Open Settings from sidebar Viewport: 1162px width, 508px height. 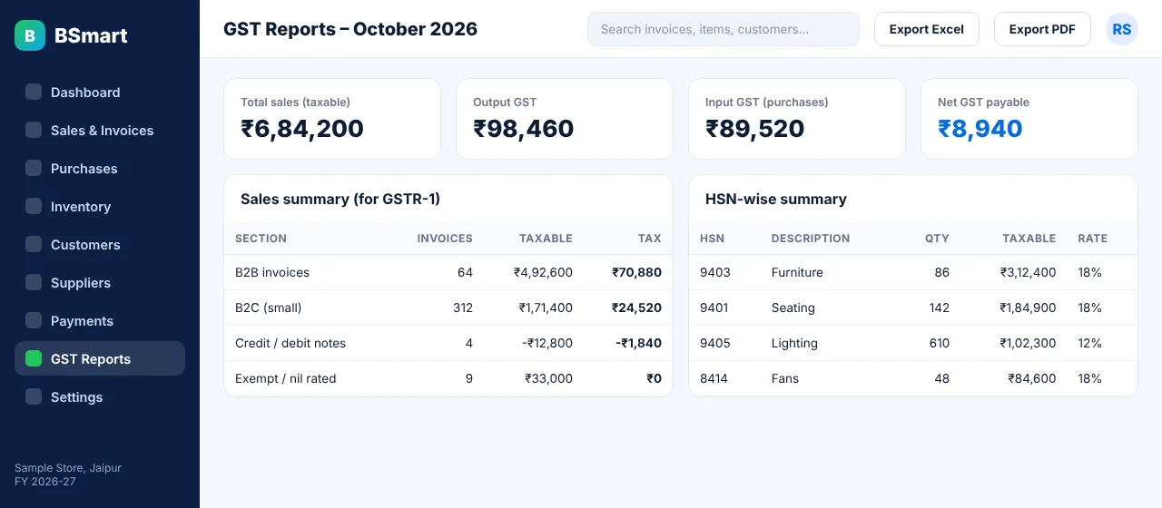coord(100,397)
